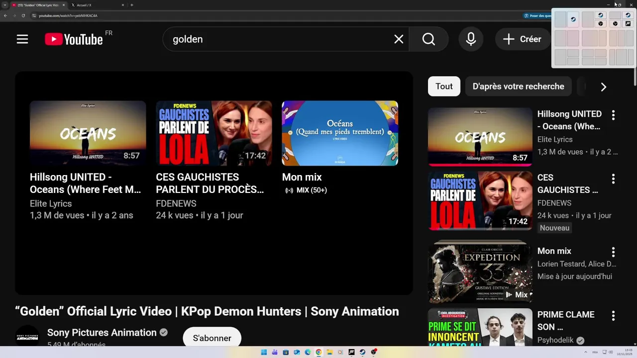Open sidebar OCEANS thumbnail by Elite Lyrics
This screenshot has height=358, width=637.
point(480,137)
